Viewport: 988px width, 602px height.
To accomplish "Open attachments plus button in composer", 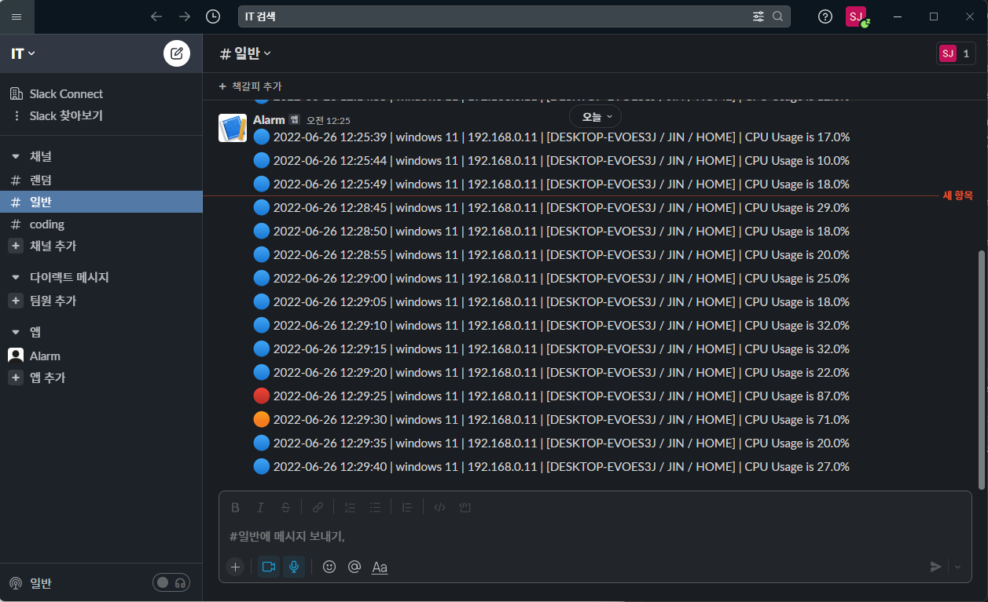I will point(235,567).
